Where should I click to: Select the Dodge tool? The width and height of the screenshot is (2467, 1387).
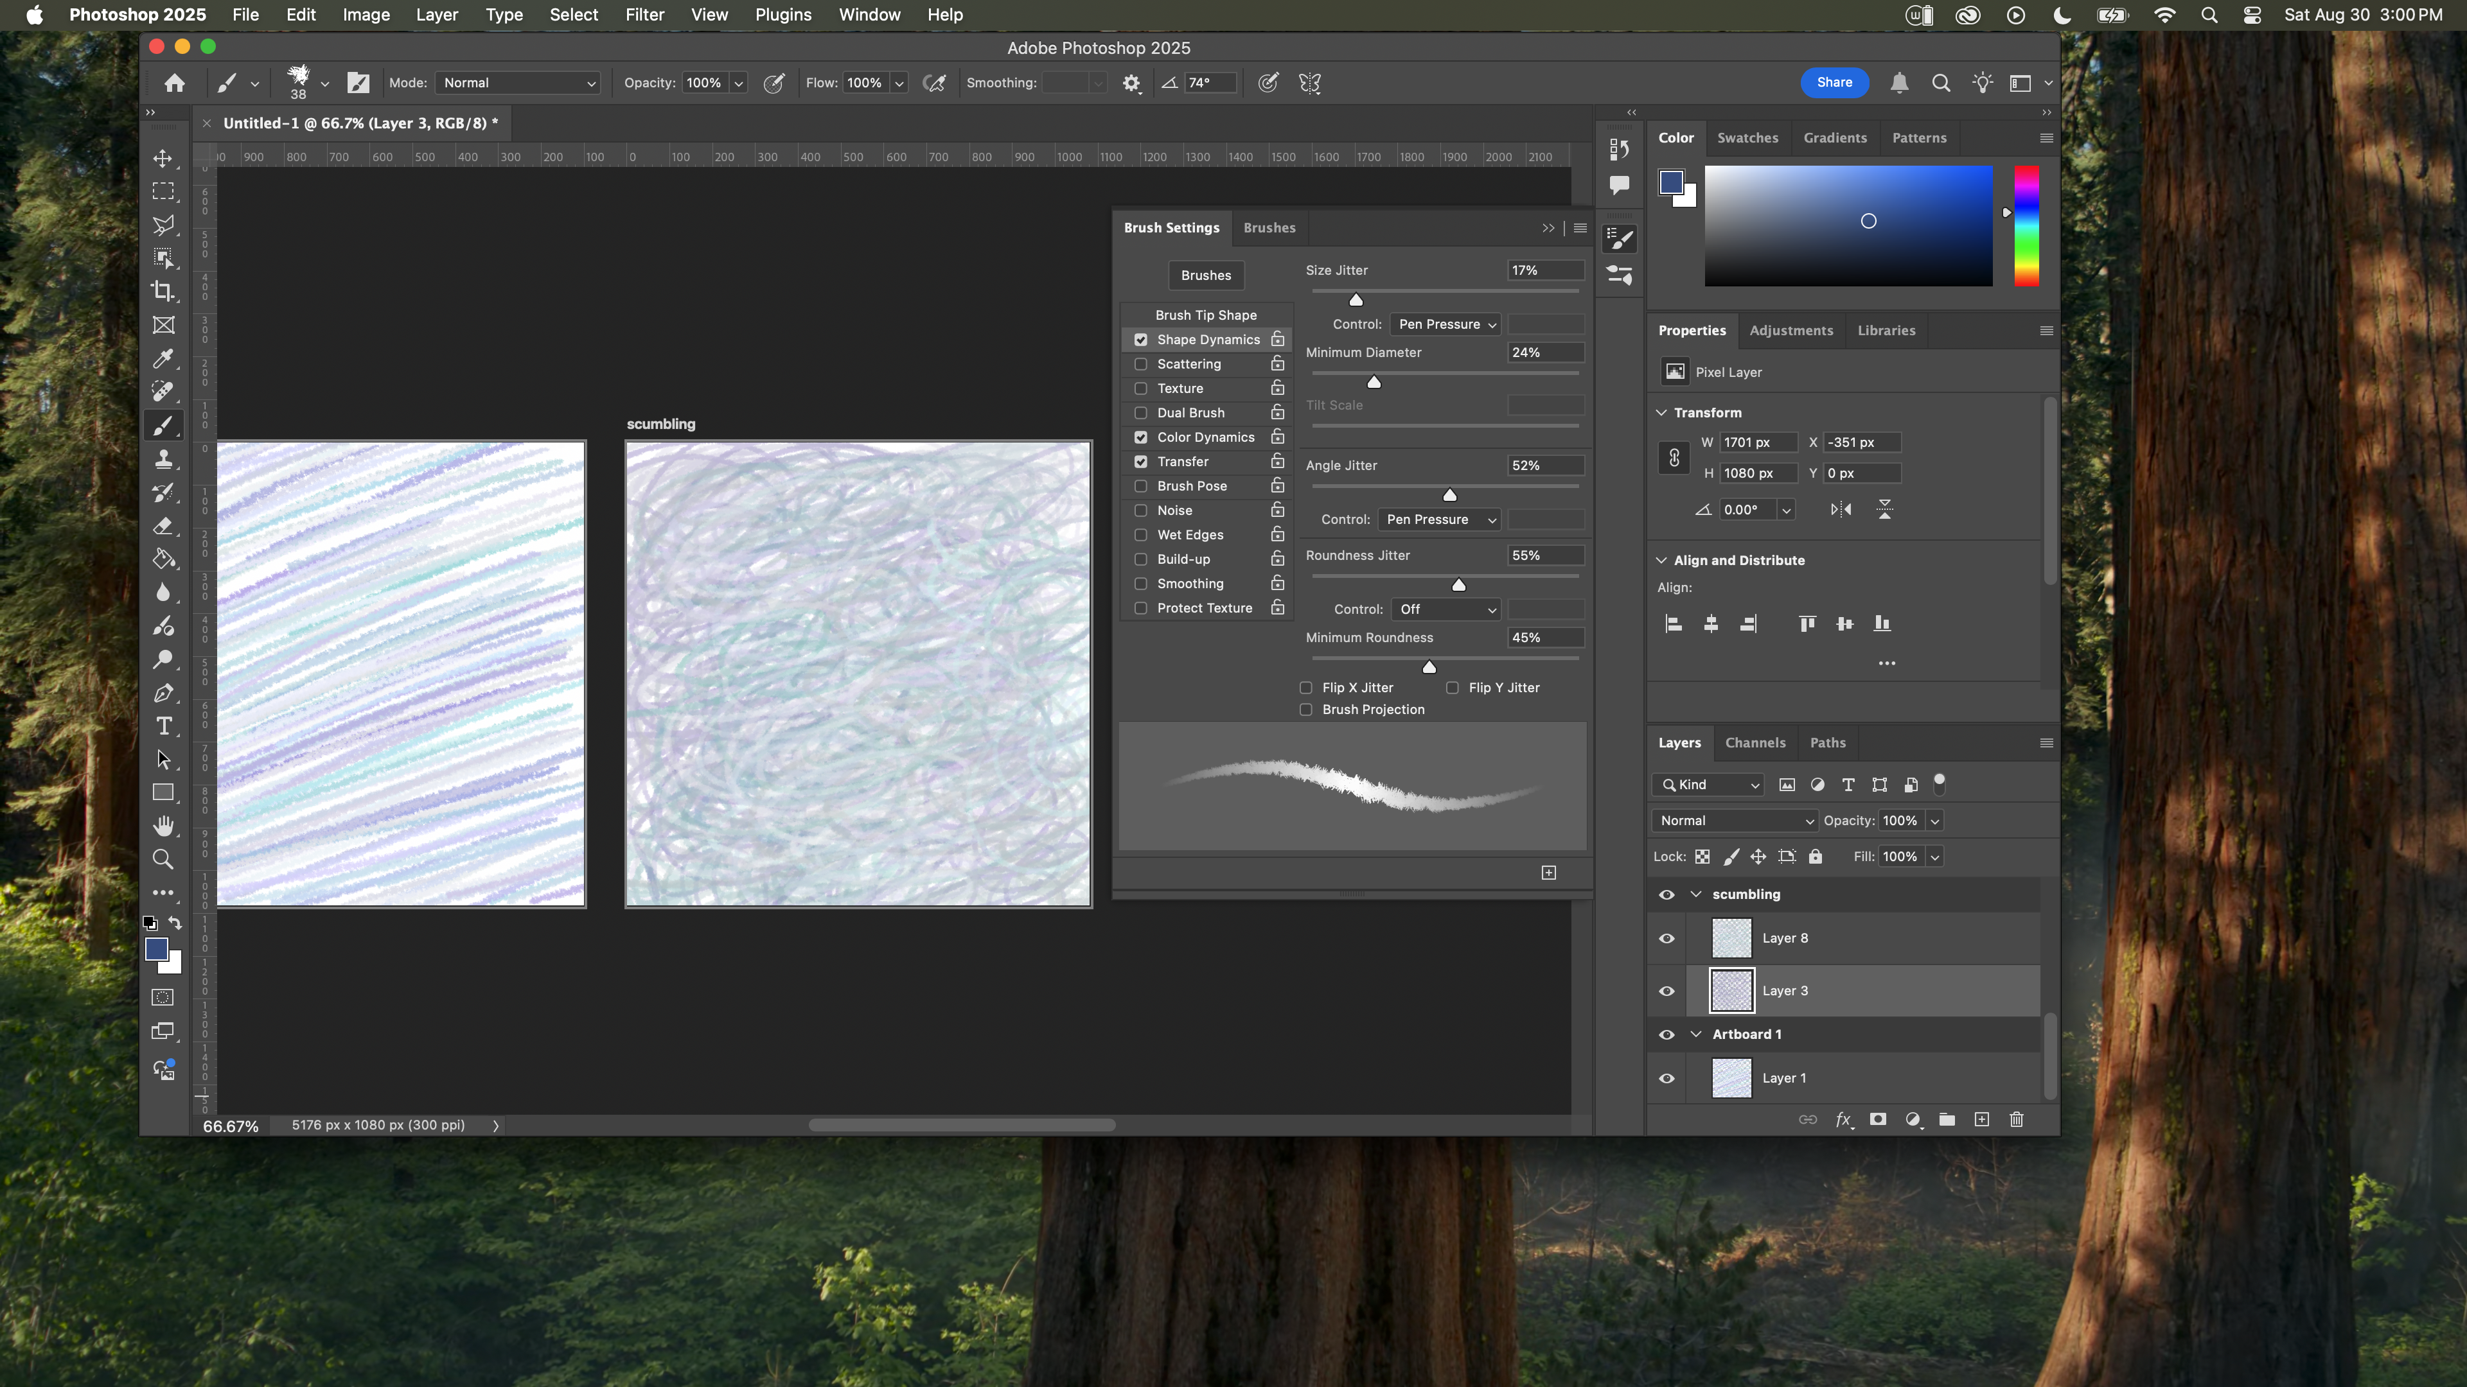pos(164,659)
